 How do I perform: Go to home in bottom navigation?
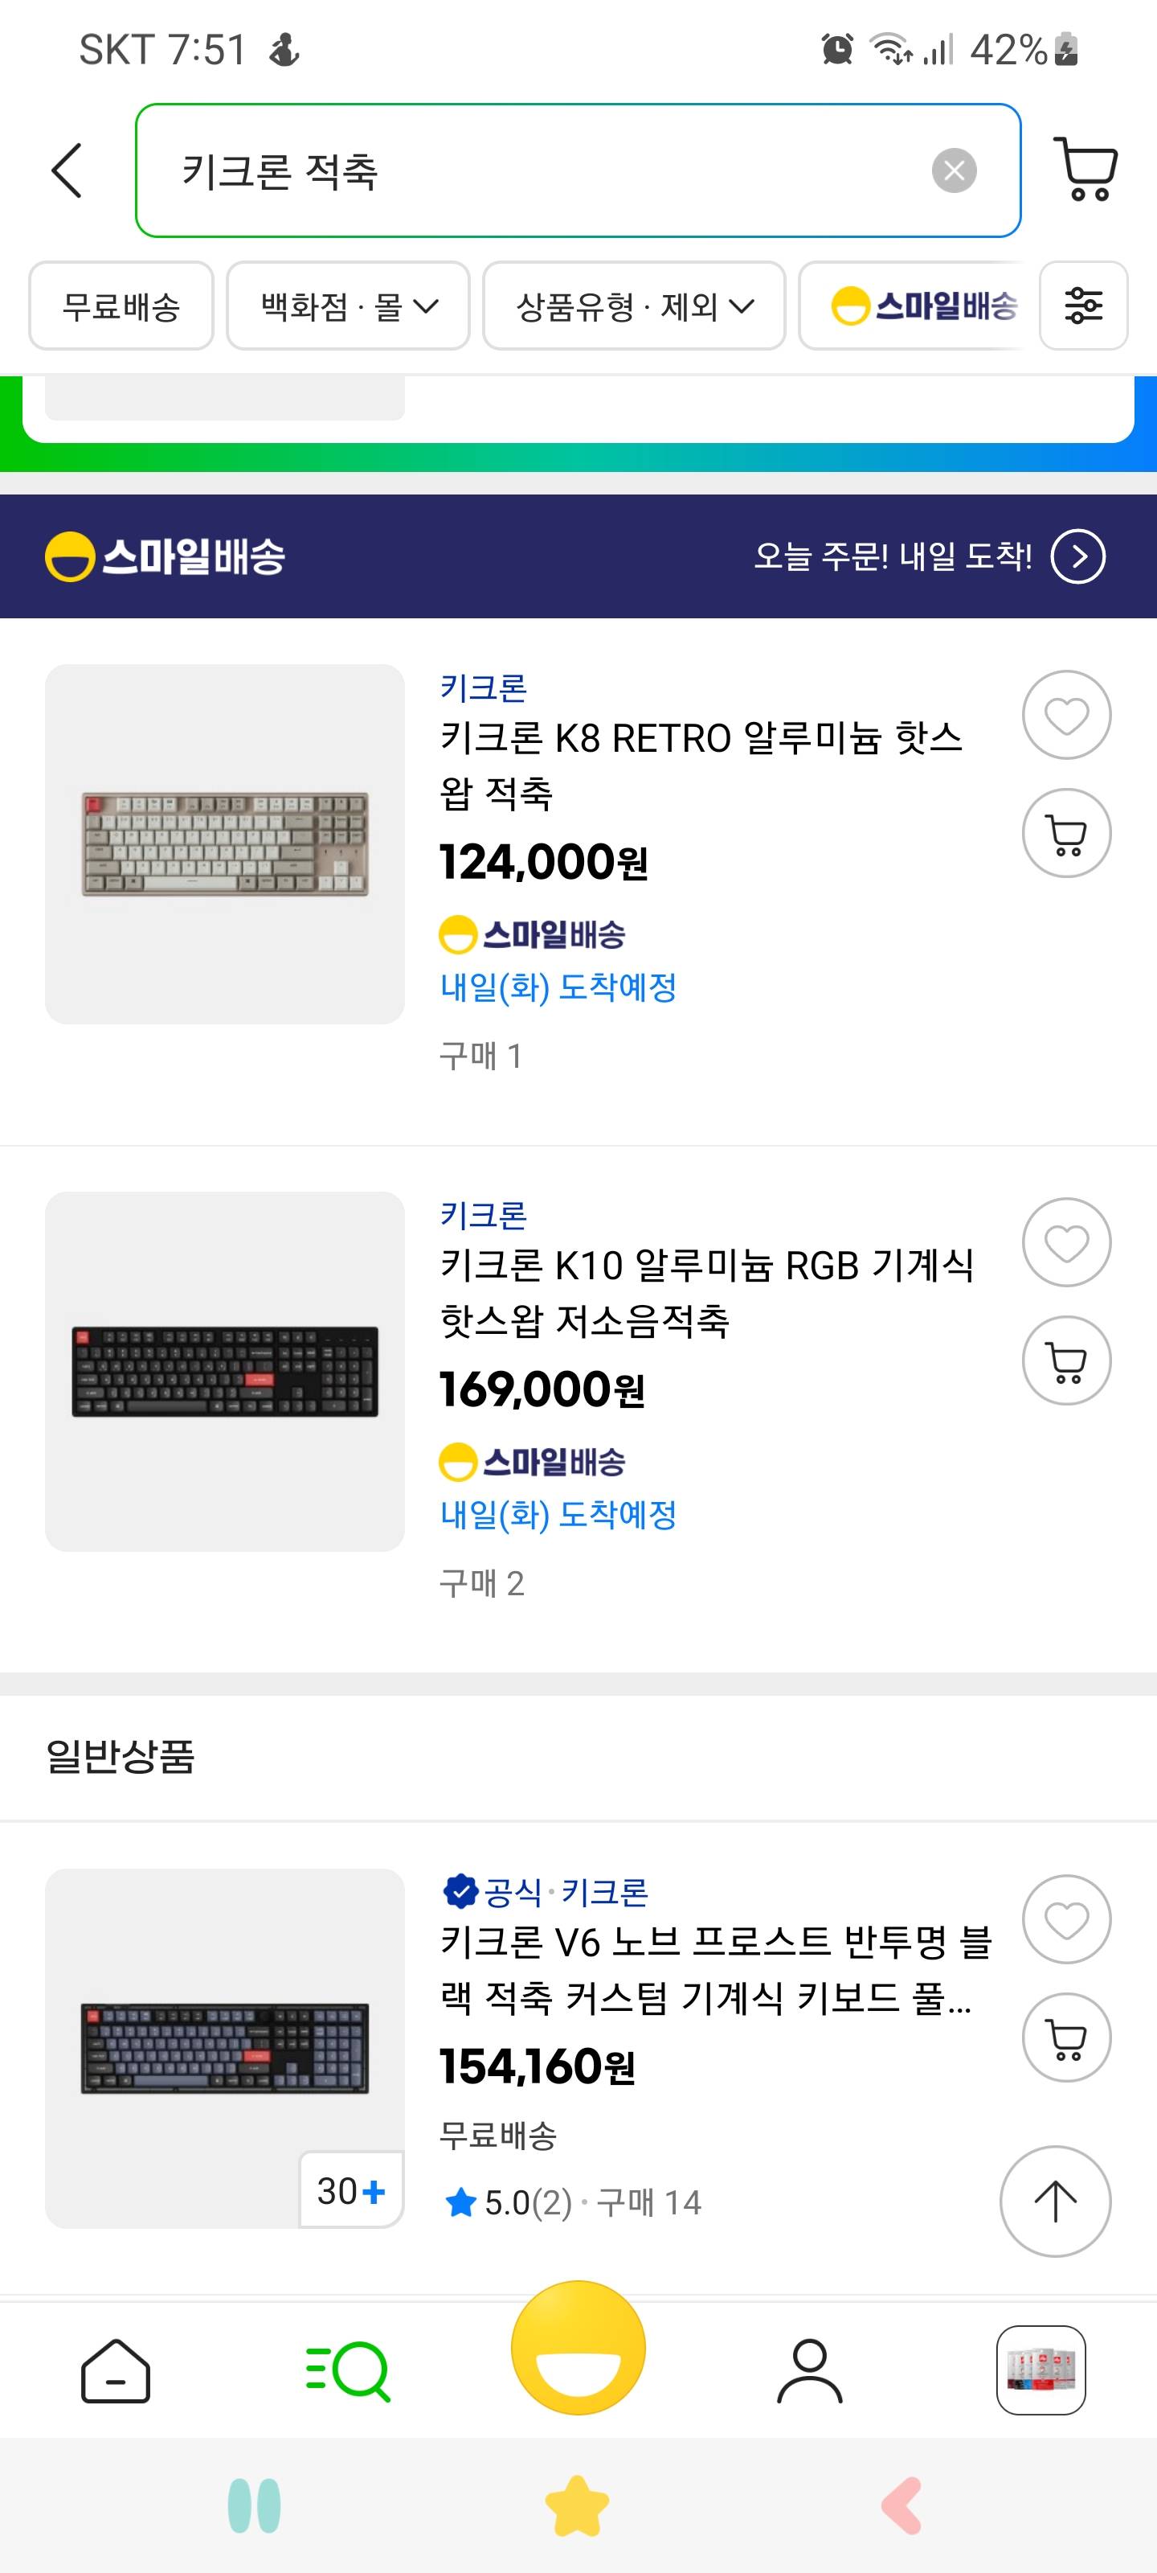116,2370
